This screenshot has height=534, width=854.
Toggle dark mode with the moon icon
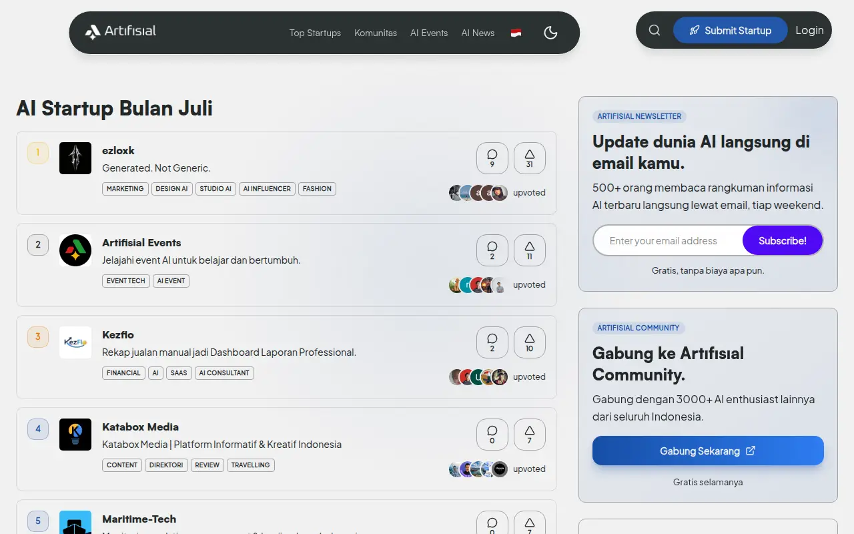tap(550, 33)
